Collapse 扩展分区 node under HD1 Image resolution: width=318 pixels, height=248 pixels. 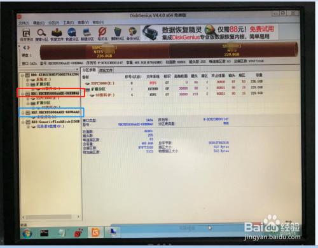click(28, 103)
